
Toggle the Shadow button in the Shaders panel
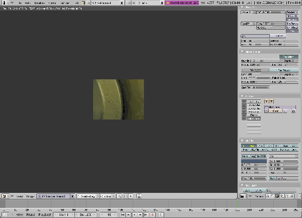coord(292,20)
